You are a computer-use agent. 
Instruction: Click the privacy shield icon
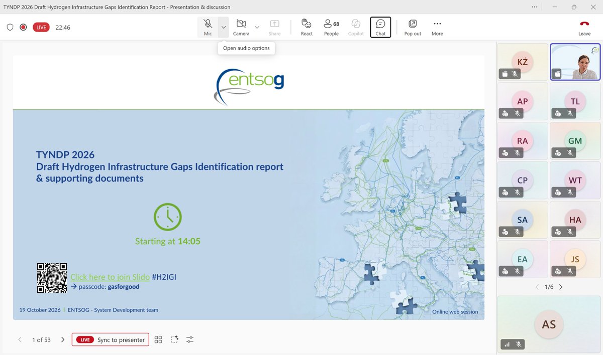point(10,27)
